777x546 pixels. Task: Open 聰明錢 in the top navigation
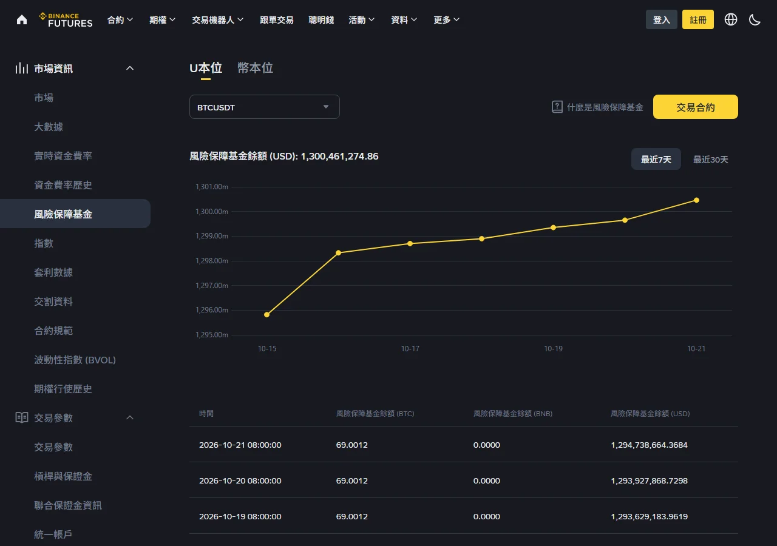pos(321,20)
